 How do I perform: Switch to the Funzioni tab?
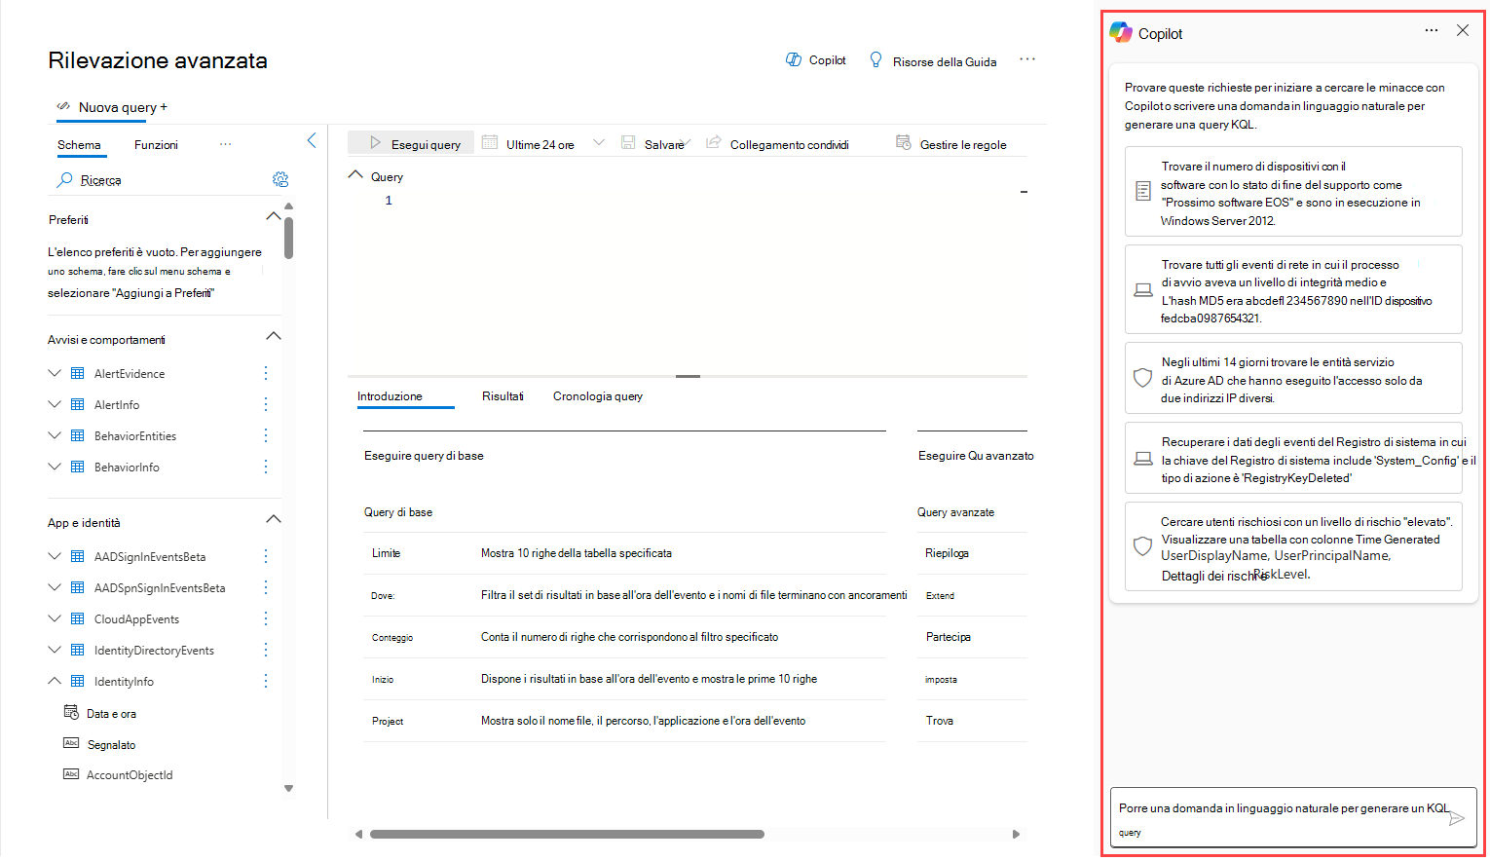[156, 145]
